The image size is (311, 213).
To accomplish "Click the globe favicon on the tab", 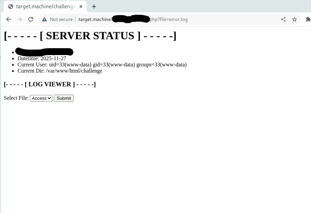I will (x=10, y=7).
